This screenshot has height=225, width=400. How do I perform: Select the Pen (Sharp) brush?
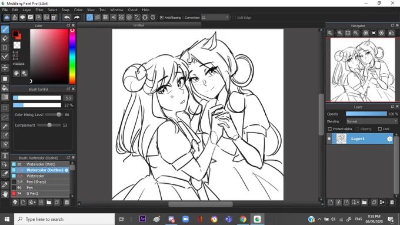pos(41,182)
